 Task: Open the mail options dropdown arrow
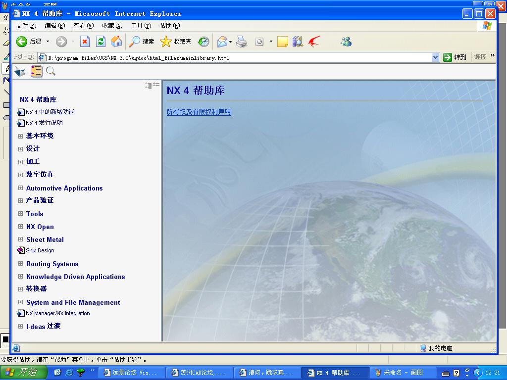click(230, 42)
